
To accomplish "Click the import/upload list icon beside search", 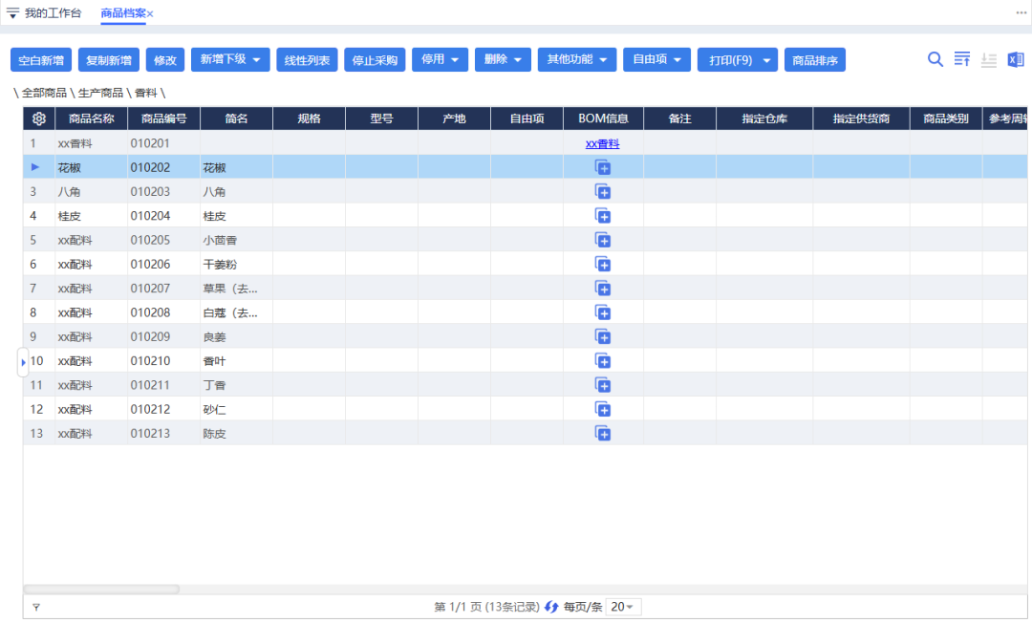I will 962,58.
